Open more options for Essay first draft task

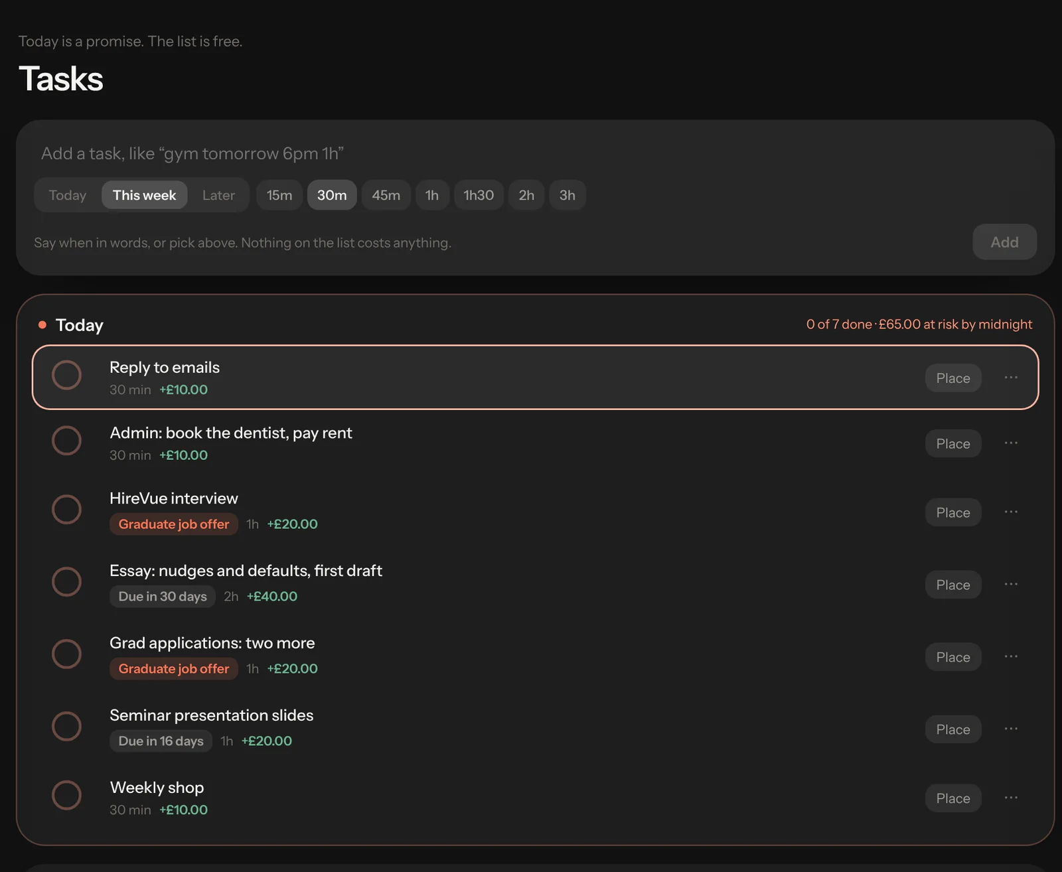tap(1011, 585)
